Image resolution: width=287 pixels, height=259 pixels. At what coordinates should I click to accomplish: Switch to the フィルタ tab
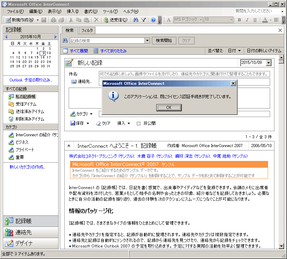pyautogui.click(x=87, y=30)
